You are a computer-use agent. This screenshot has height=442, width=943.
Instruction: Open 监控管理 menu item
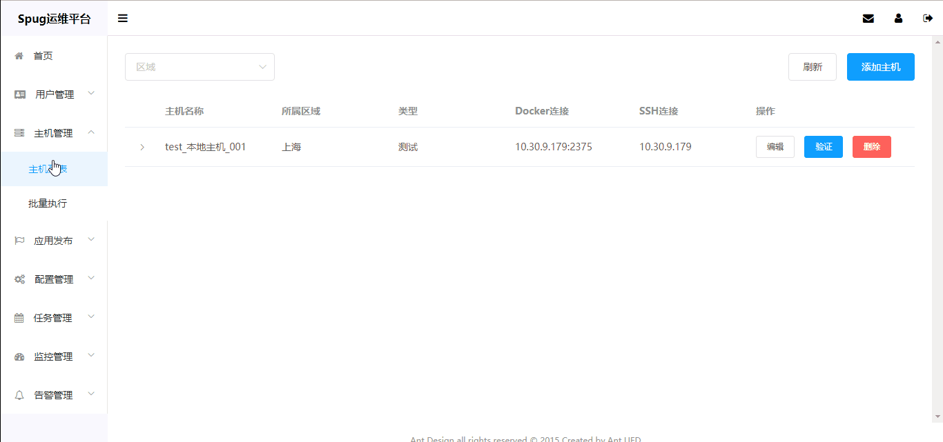53,356
